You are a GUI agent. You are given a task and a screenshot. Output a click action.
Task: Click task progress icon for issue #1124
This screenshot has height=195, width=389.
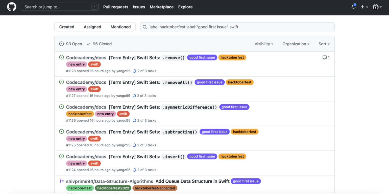pos(134,170)
